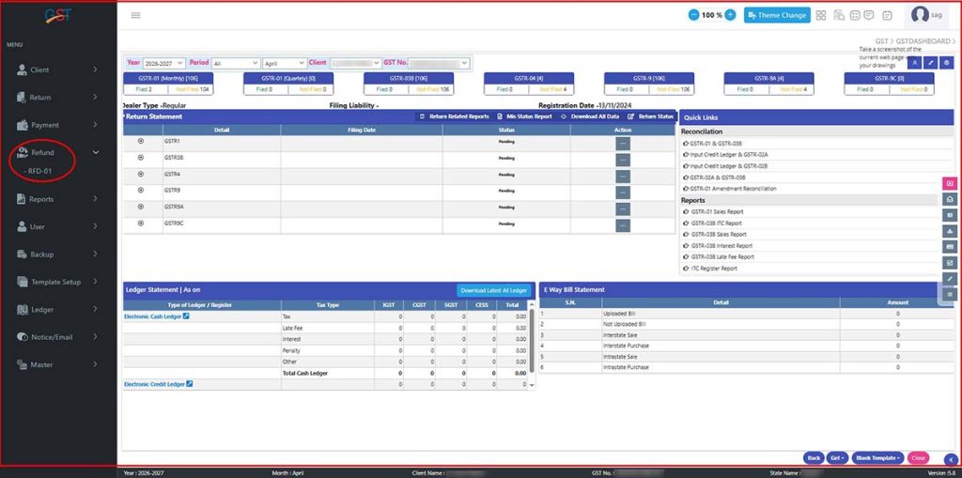Open the Year 2026-2027 dropdown
Image resolution: width=962 pixels, height=478 pixels.
tap(164, 63)
